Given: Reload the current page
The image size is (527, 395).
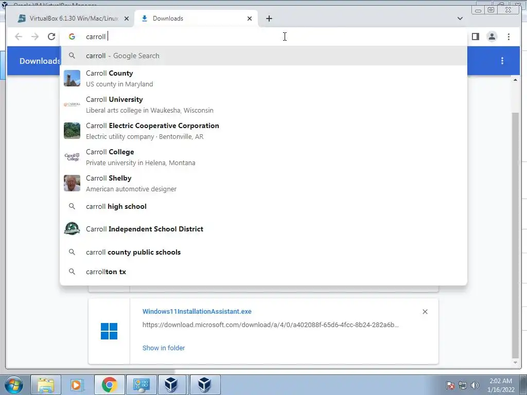Looking at the screenshot, I should [51, 37].
